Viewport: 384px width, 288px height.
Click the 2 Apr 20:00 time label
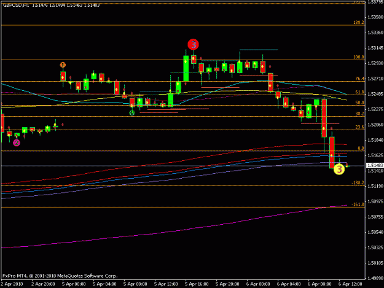pos(43,284)
